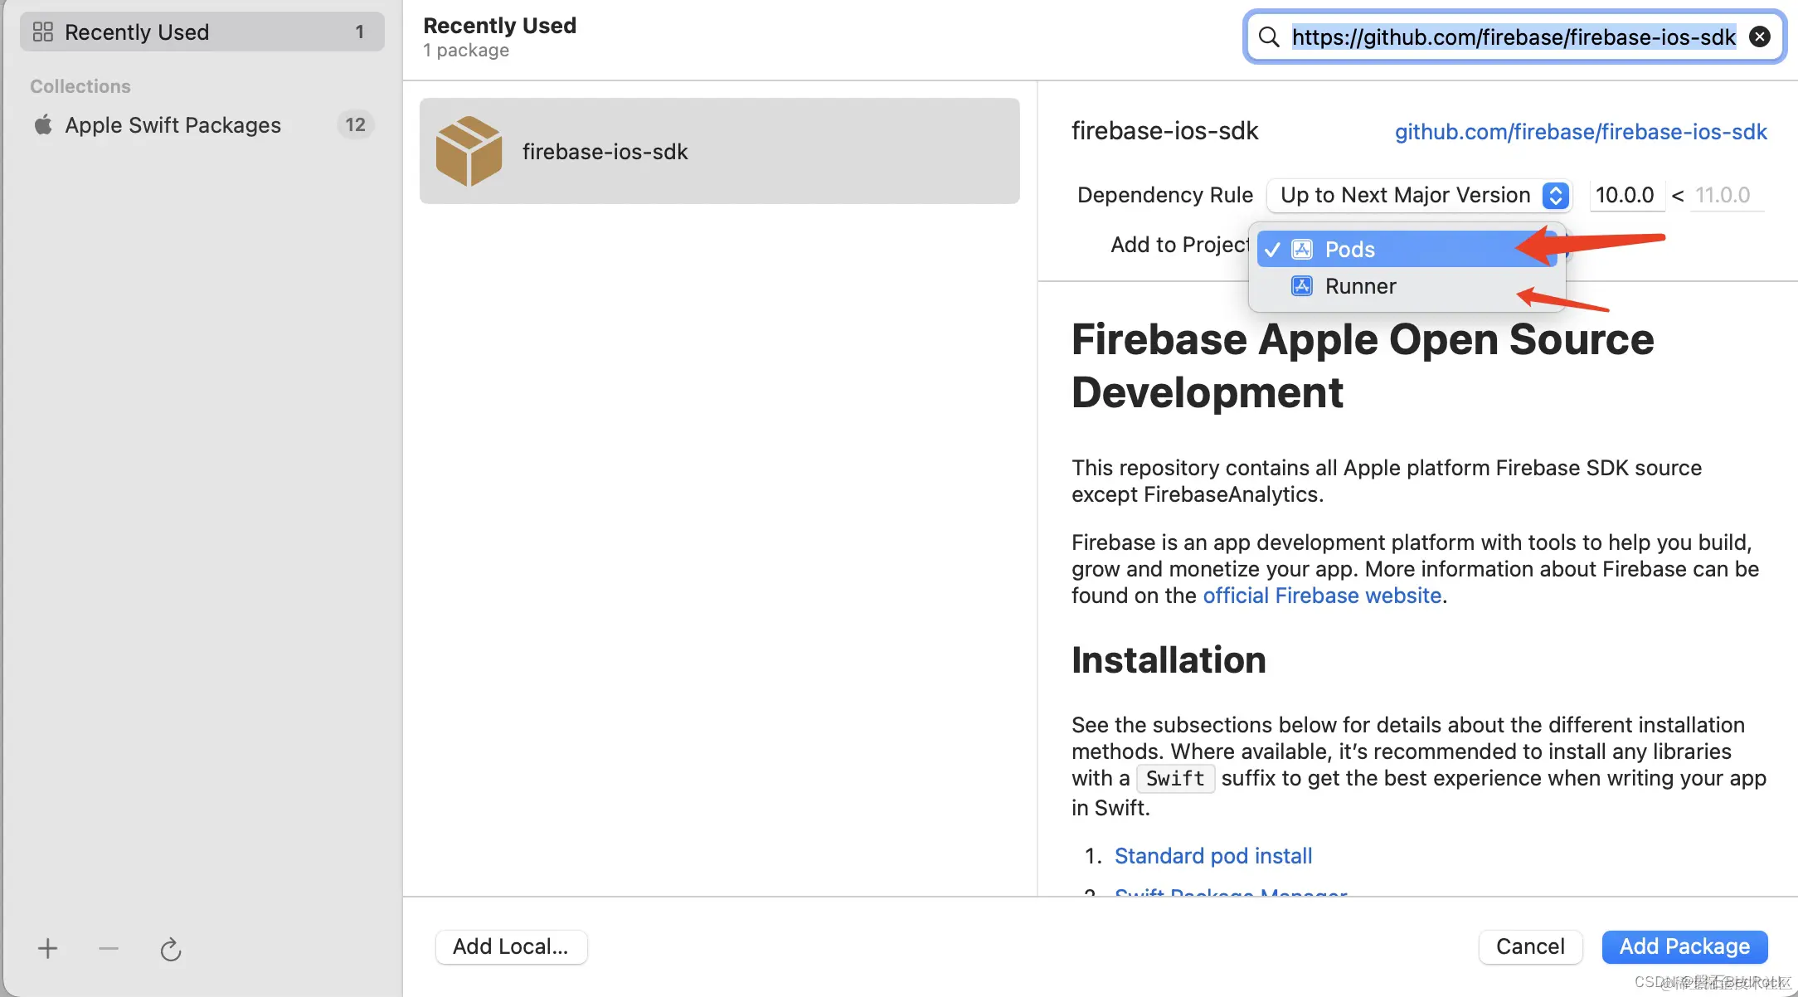Select Pods in the project menu
The image size is (1798, 997).
pyautogui.click(x=1349, y=250)
